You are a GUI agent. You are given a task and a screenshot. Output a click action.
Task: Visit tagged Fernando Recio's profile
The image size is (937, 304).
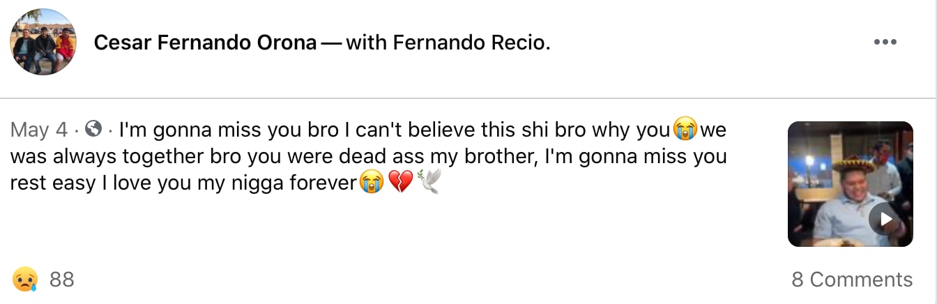click(471, 43)
